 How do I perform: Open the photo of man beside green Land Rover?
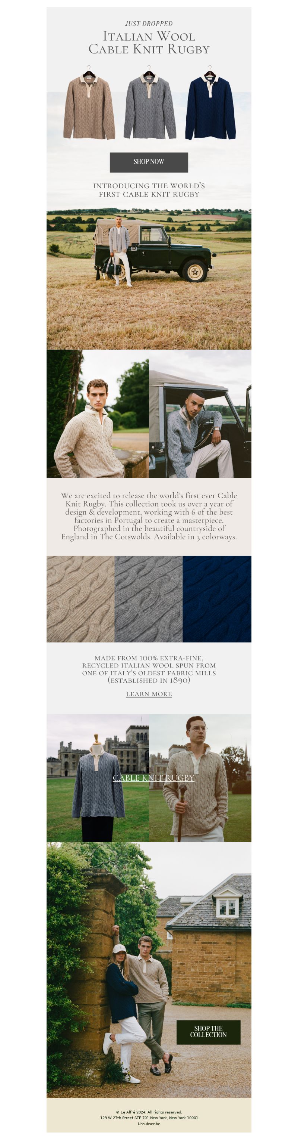click(149, 279)
